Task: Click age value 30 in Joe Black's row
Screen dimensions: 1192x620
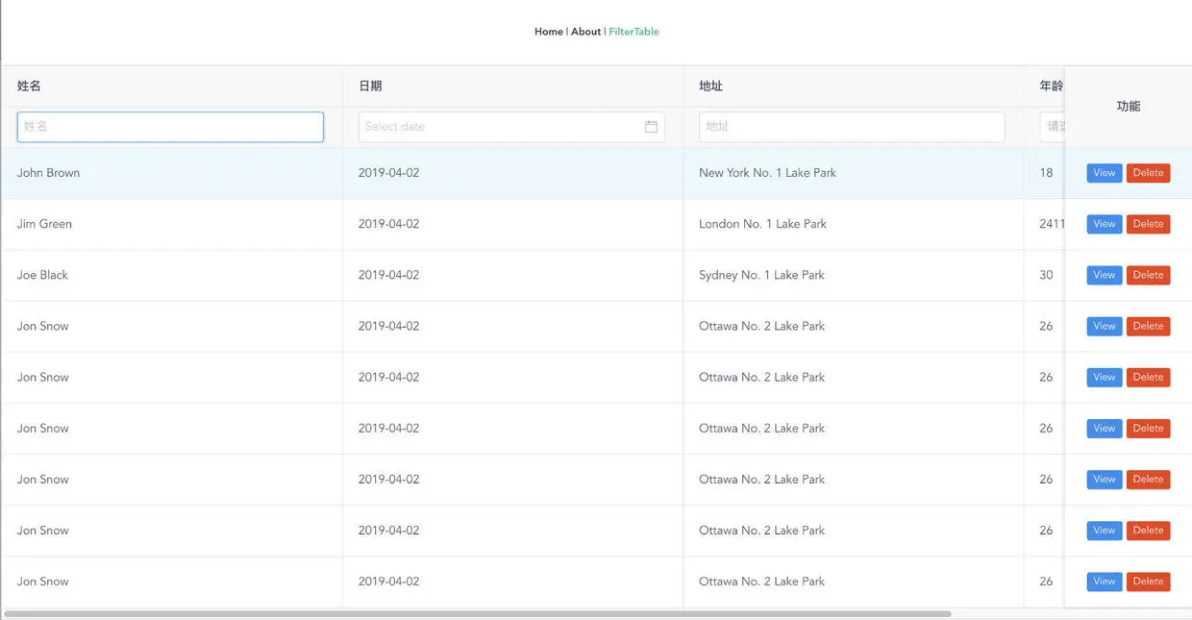Action: coord(1046,275)
